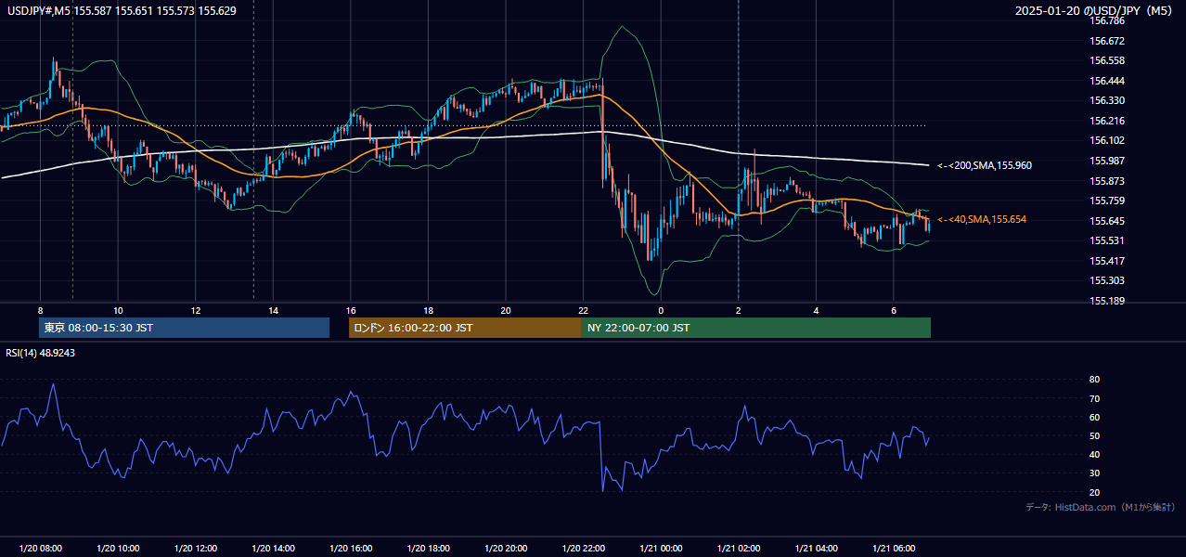Click RSI scale value 50
Viewport: 1186px width, 557px height.
click(1094, 435)
